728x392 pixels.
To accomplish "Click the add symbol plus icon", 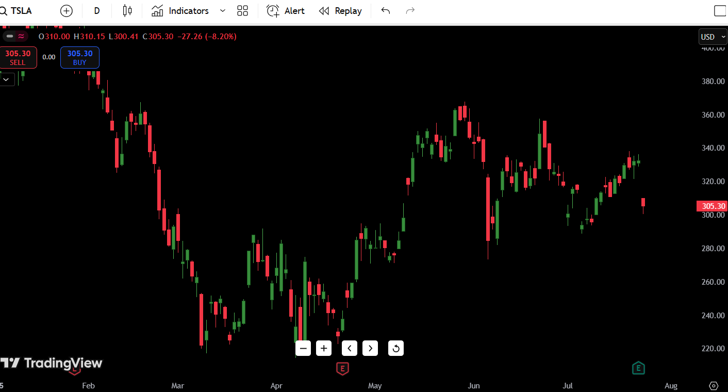I will pyautogui.click(x=67, y=11).
